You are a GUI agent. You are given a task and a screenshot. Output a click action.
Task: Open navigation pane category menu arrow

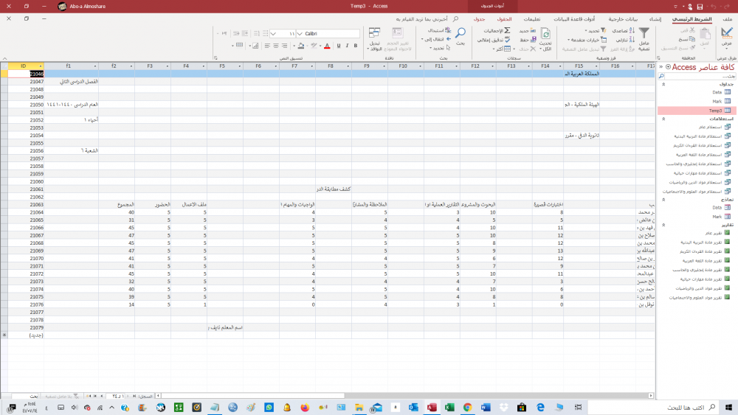[669, 67]
